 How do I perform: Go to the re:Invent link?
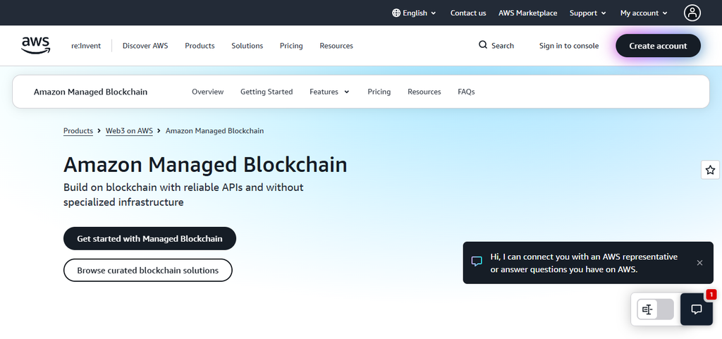coord(85,46)
